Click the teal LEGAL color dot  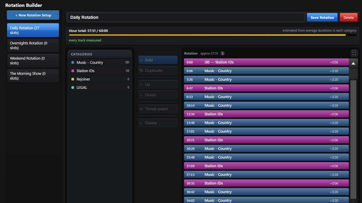tap(73, 88)
